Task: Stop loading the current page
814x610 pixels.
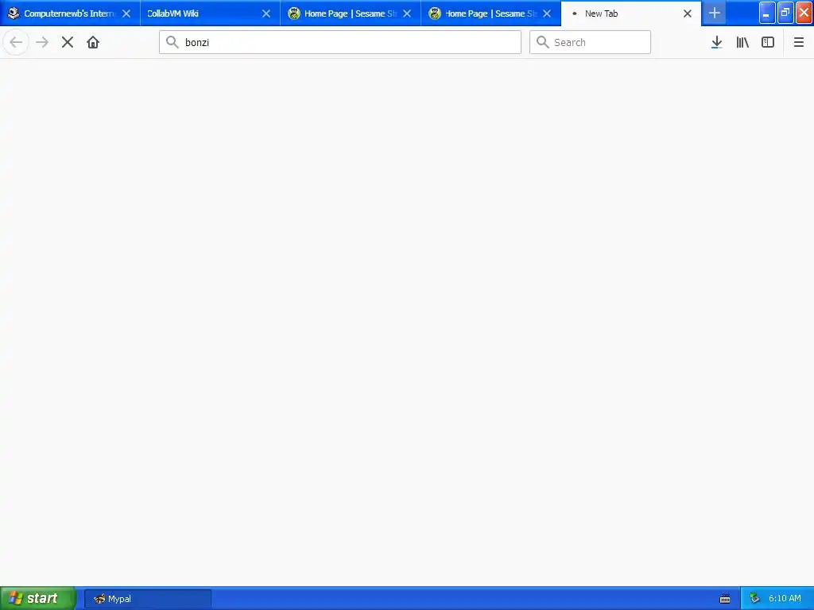Action: [68, 42]
